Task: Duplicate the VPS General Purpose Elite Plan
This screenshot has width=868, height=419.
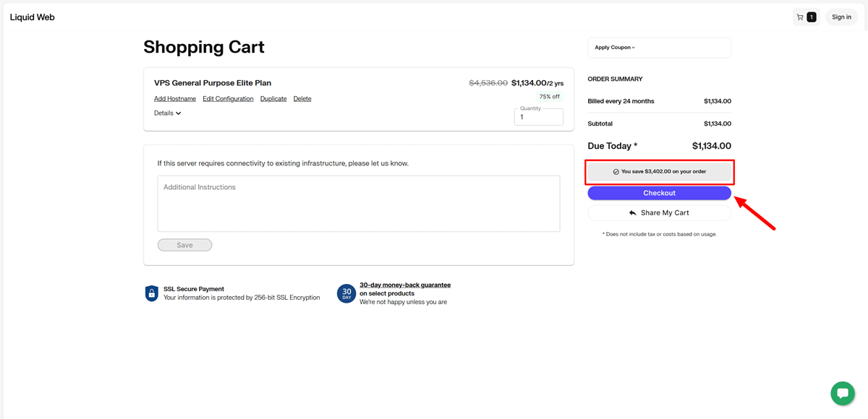Action: click(x=273, y=98)
